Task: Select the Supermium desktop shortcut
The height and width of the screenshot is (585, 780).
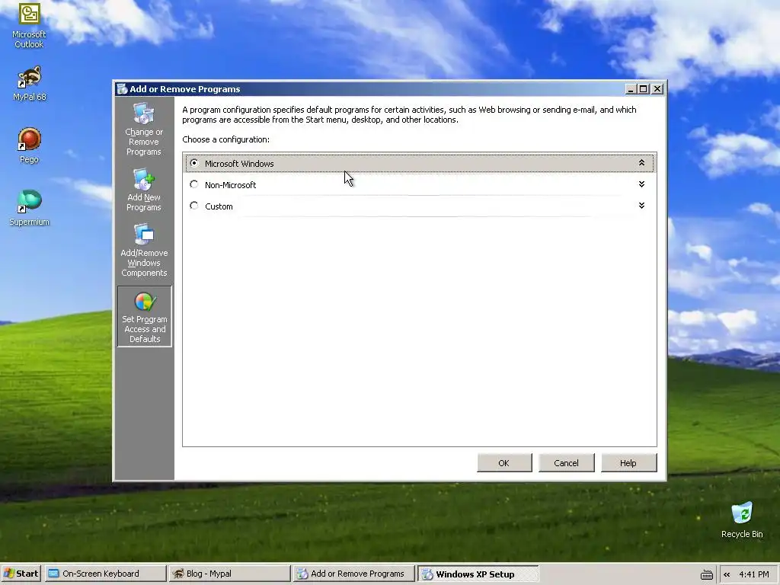Action: click(30, 208)
